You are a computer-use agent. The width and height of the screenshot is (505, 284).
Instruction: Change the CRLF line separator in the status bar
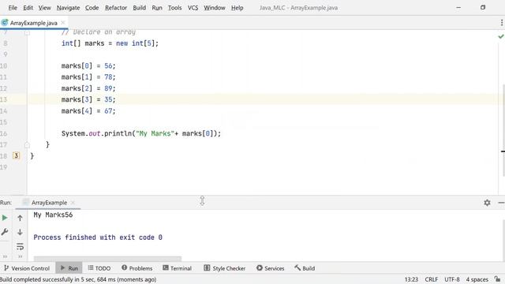point(432,279)
